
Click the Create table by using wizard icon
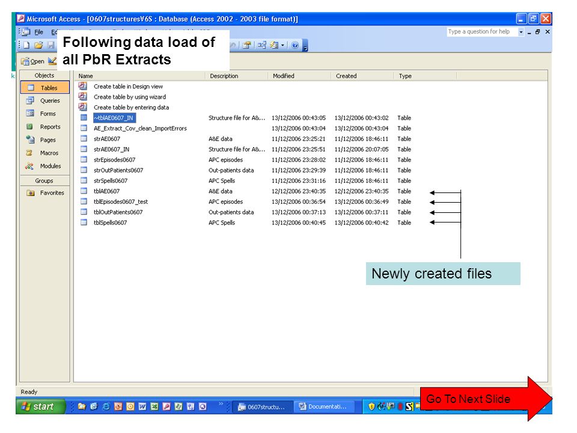click(x=83, y=96)
